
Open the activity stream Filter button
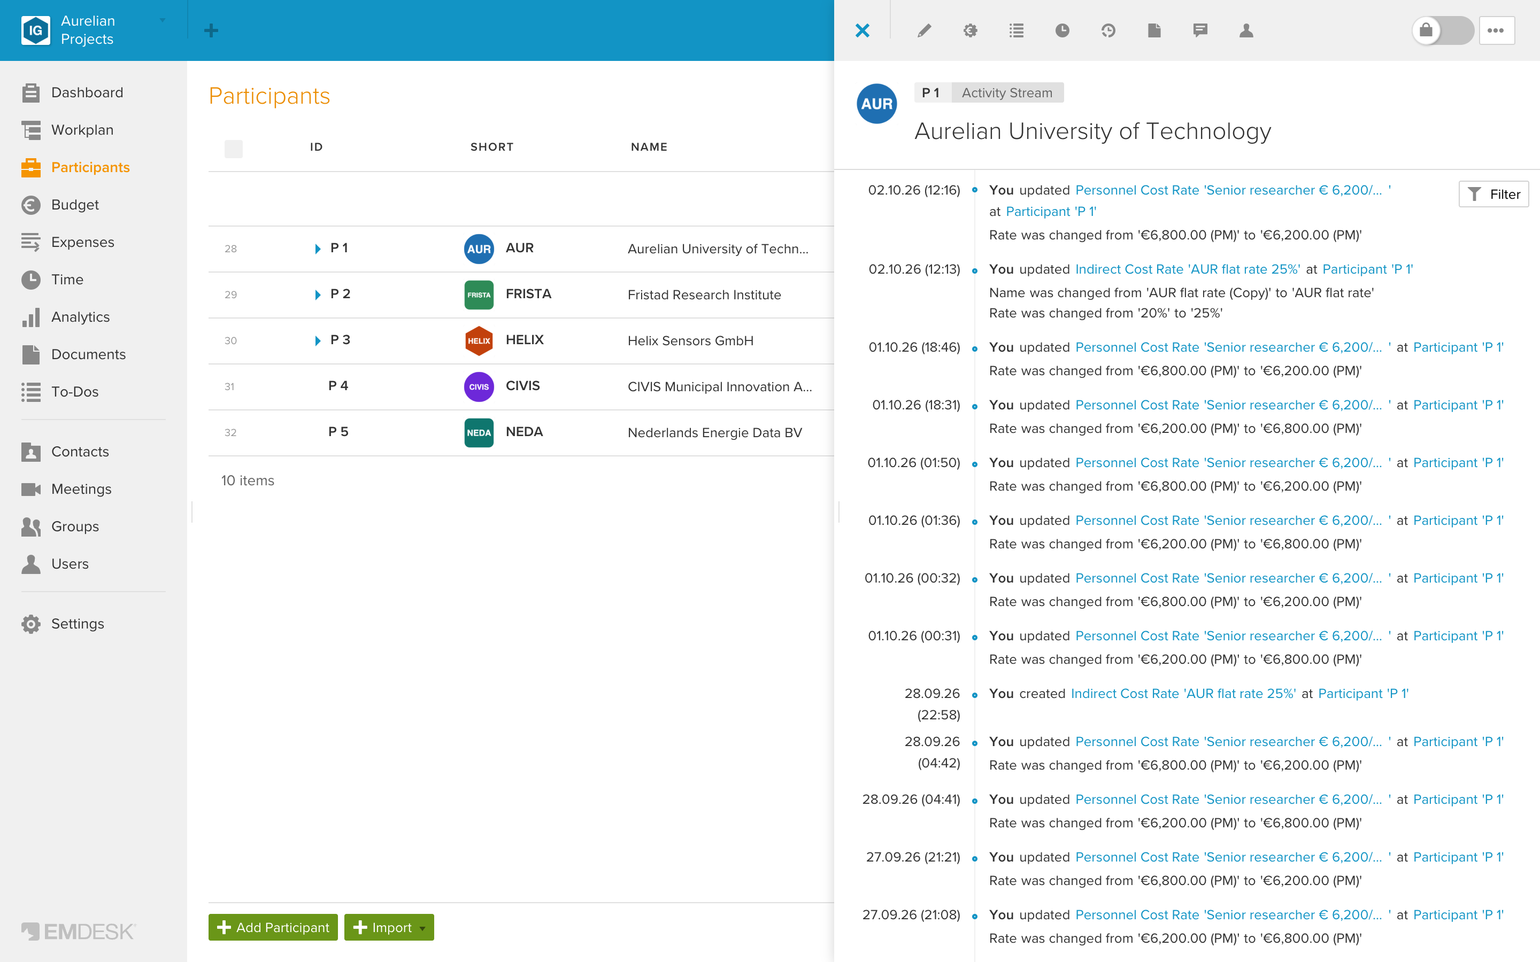(x=1493, y=194)
